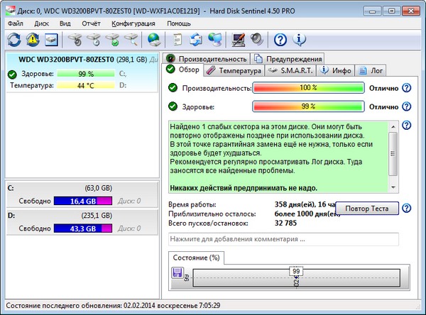Open the globe icon in the toolbar
Image resolution: width=426 pixels, height=315 pixels.
click(x=153, y=39)
